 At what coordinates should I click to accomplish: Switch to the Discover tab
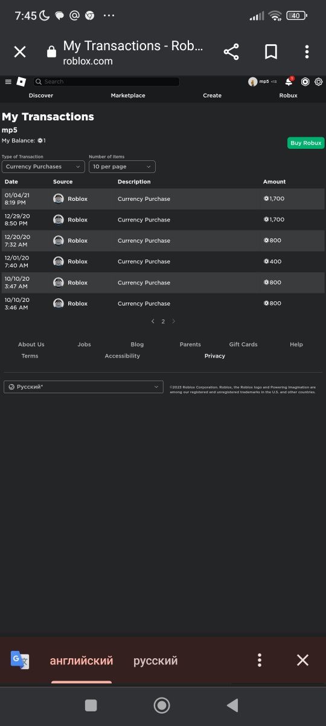[41, 96]
